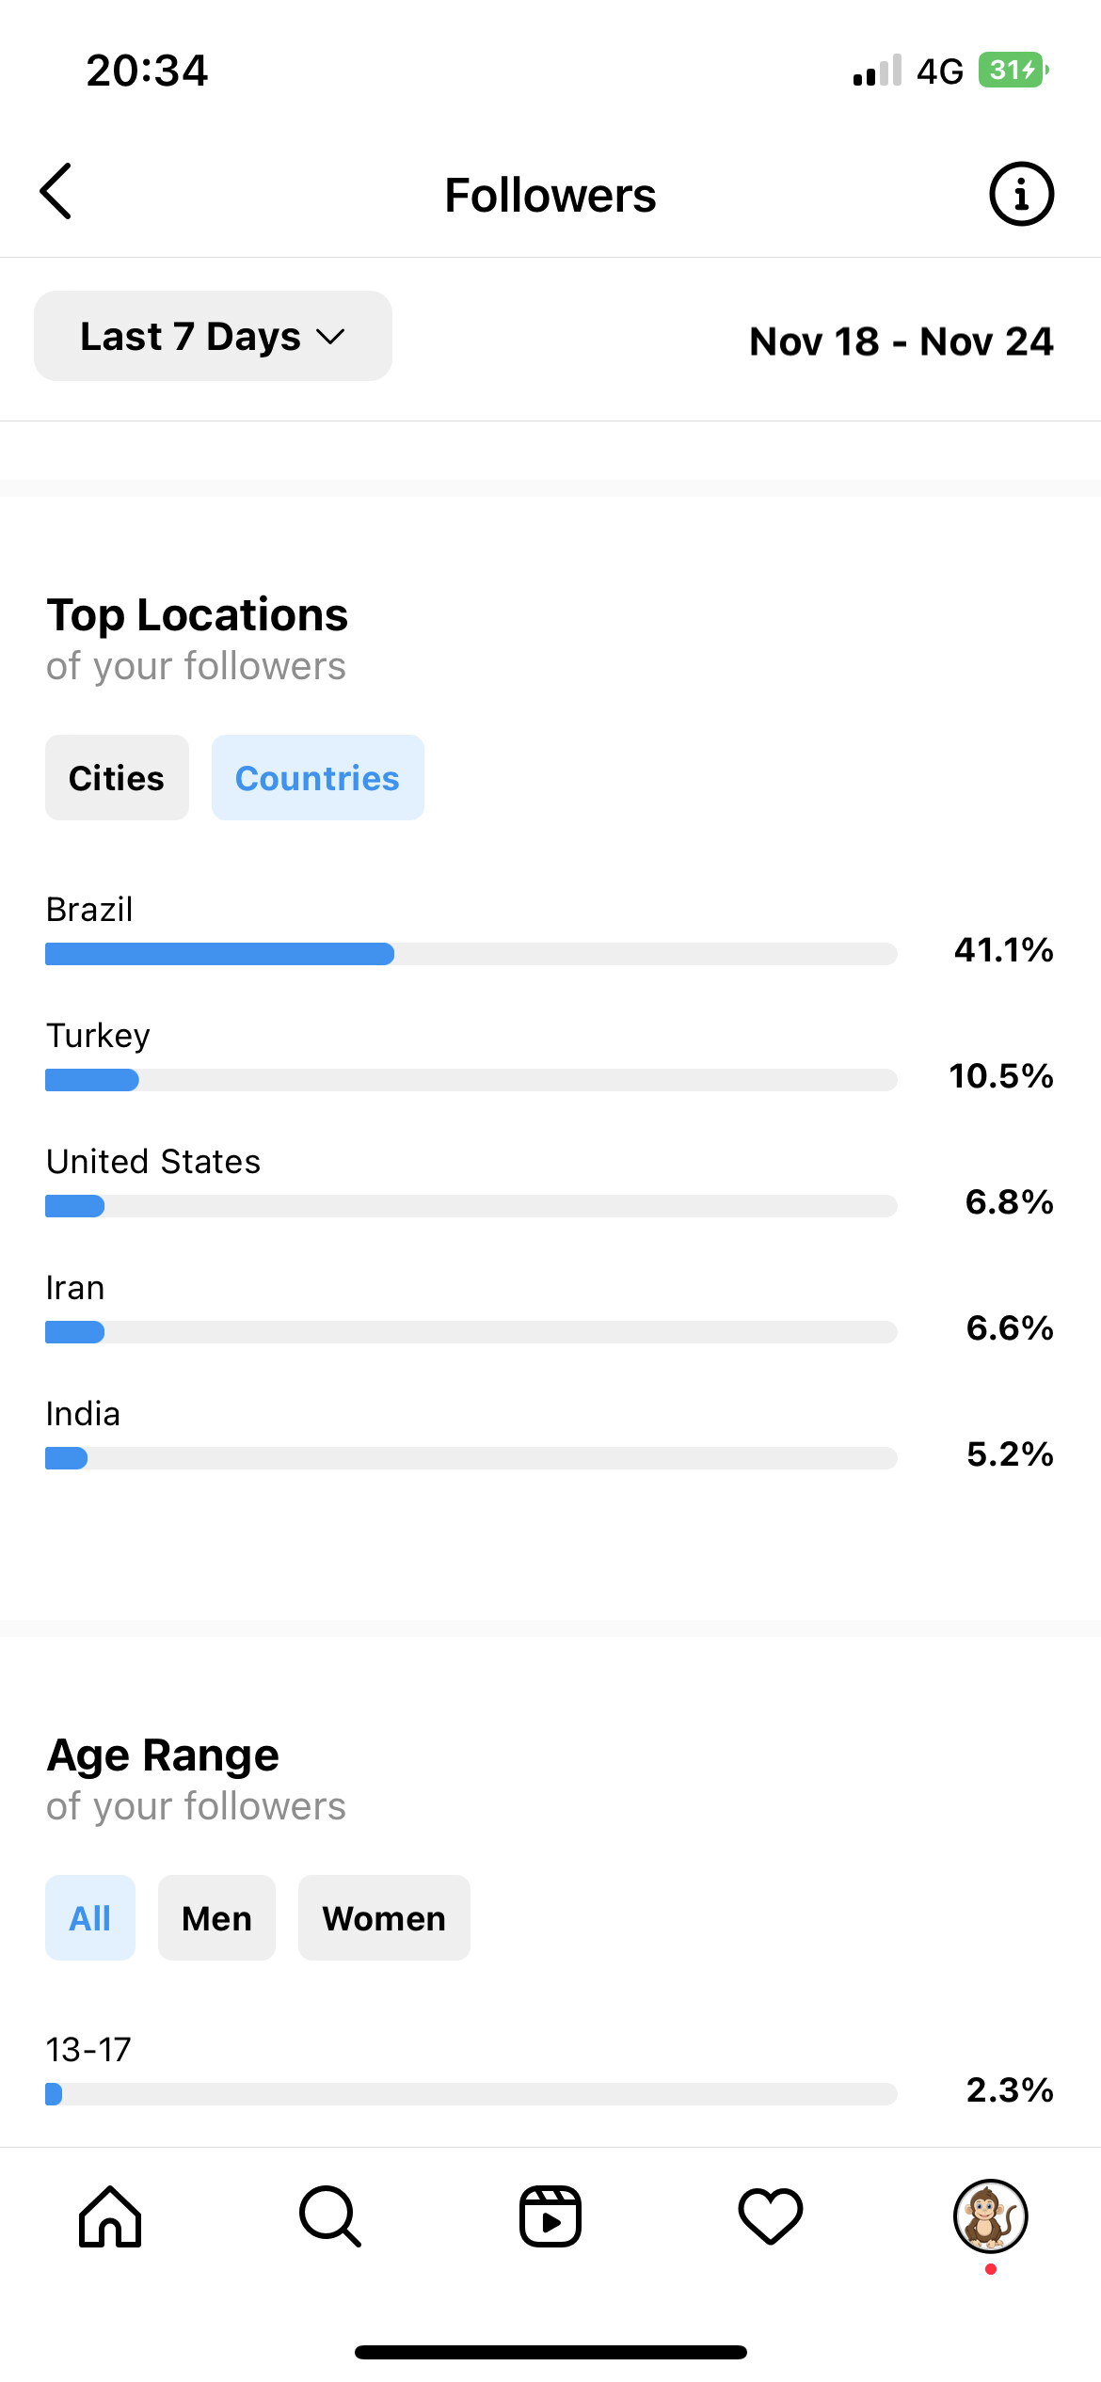This screenshot has height=2382, width=1101.
Task: Tap the back arrow icon
Action: pyautogui.click(x=56, y=192)
